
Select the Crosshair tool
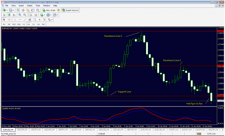9,20
